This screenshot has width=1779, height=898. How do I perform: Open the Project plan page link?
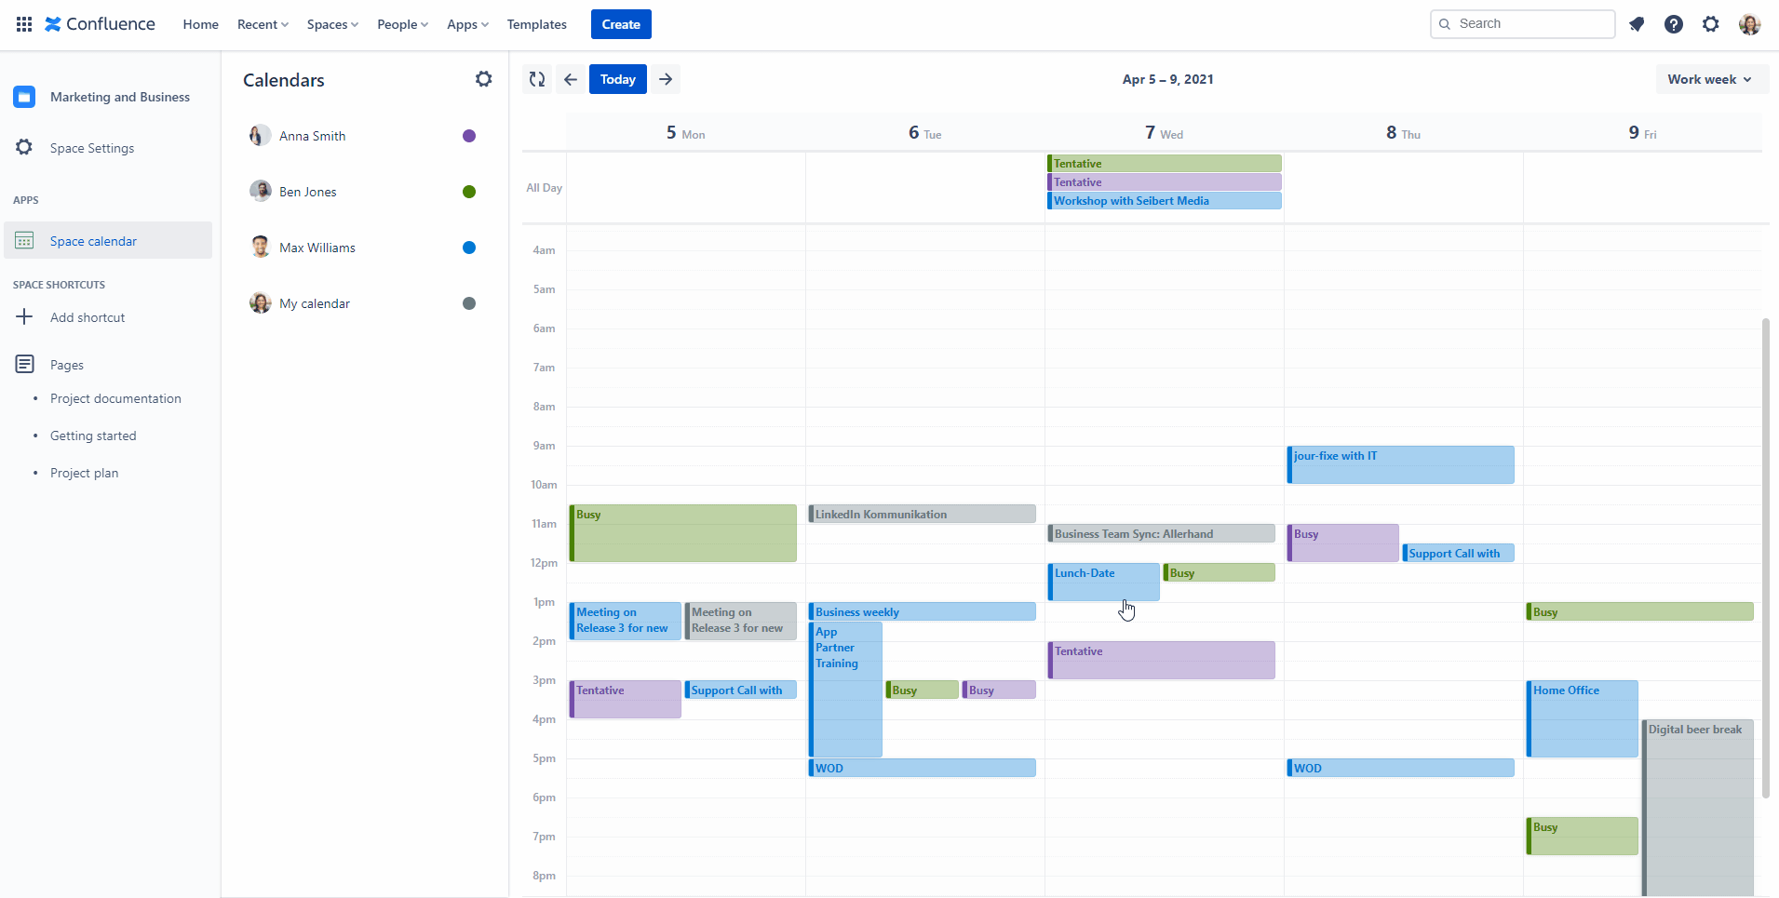pyautogui.click(x=84, y=472)
